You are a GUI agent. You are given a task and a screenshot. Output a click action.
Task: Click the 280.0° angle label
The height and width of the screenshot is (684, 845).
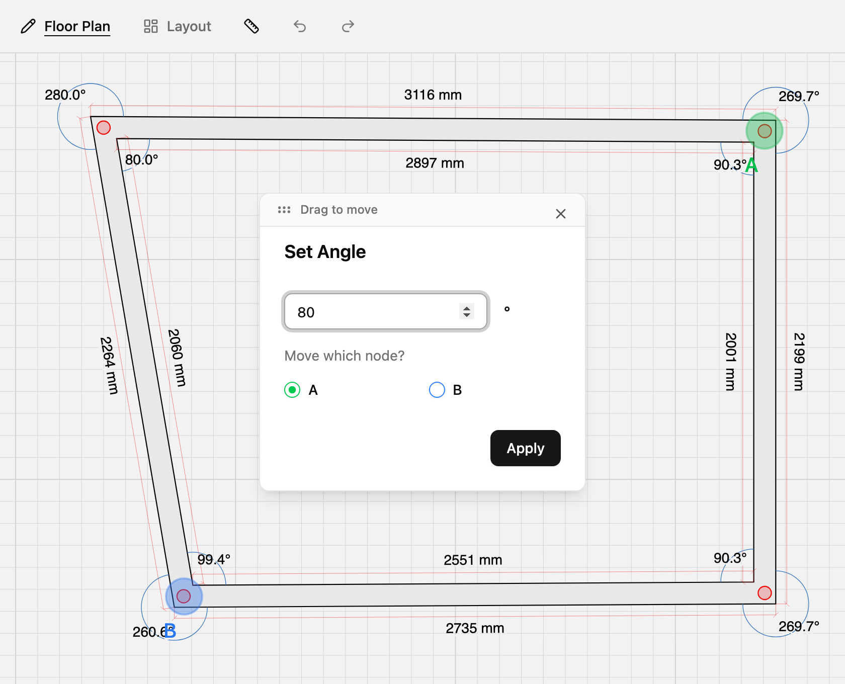click(65, 95)
